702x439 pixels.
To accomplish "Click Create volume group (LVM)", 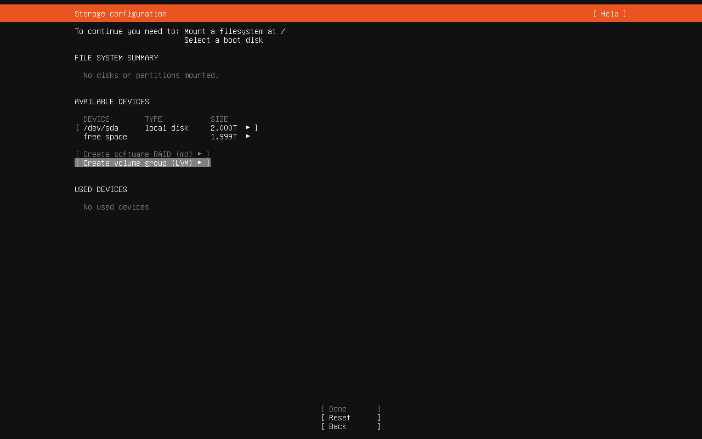I will [143, 163].
